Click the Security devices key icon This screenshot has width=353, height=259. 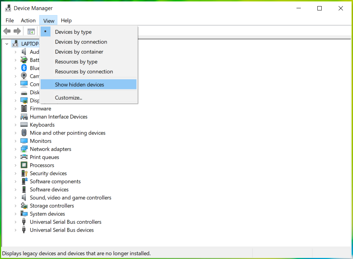click(24, 173)
